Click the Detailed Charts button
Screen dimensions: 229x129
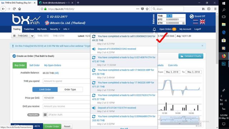pos(191,56)
